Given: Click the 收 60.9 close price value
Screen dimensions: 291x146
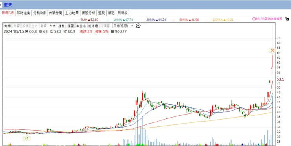Looking at the screenshot, I should 69,31.
